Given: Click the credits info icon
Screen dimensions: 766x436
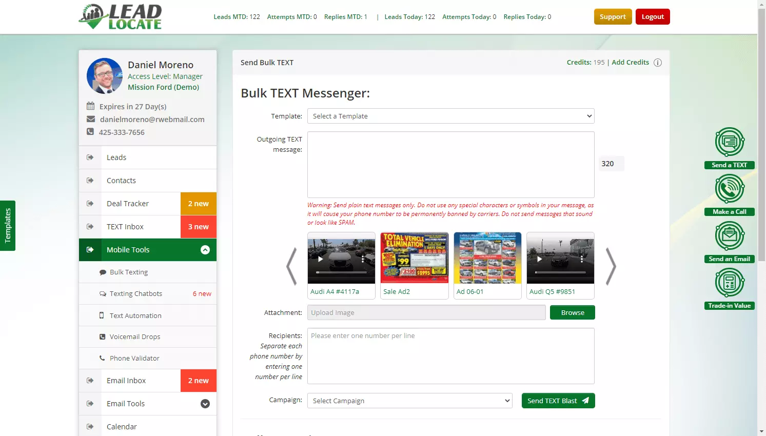Looking at the screenshot, I should [658, 63].
